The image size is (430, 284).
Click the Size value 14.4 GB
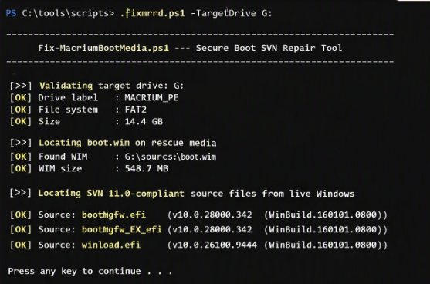pyautogui.click(x=144, y=121)
